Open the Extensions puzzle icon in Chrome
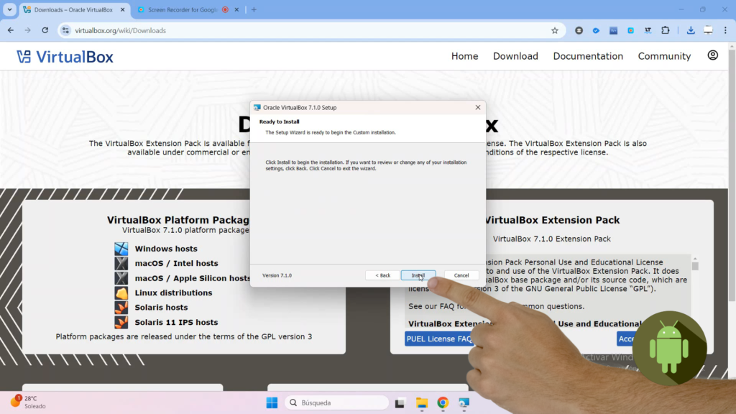This screenshot has width=736, height=414. point(665,30)
